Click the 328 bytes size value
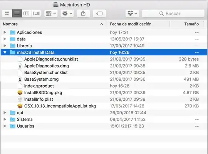208x154 pixels. point(189,59)
